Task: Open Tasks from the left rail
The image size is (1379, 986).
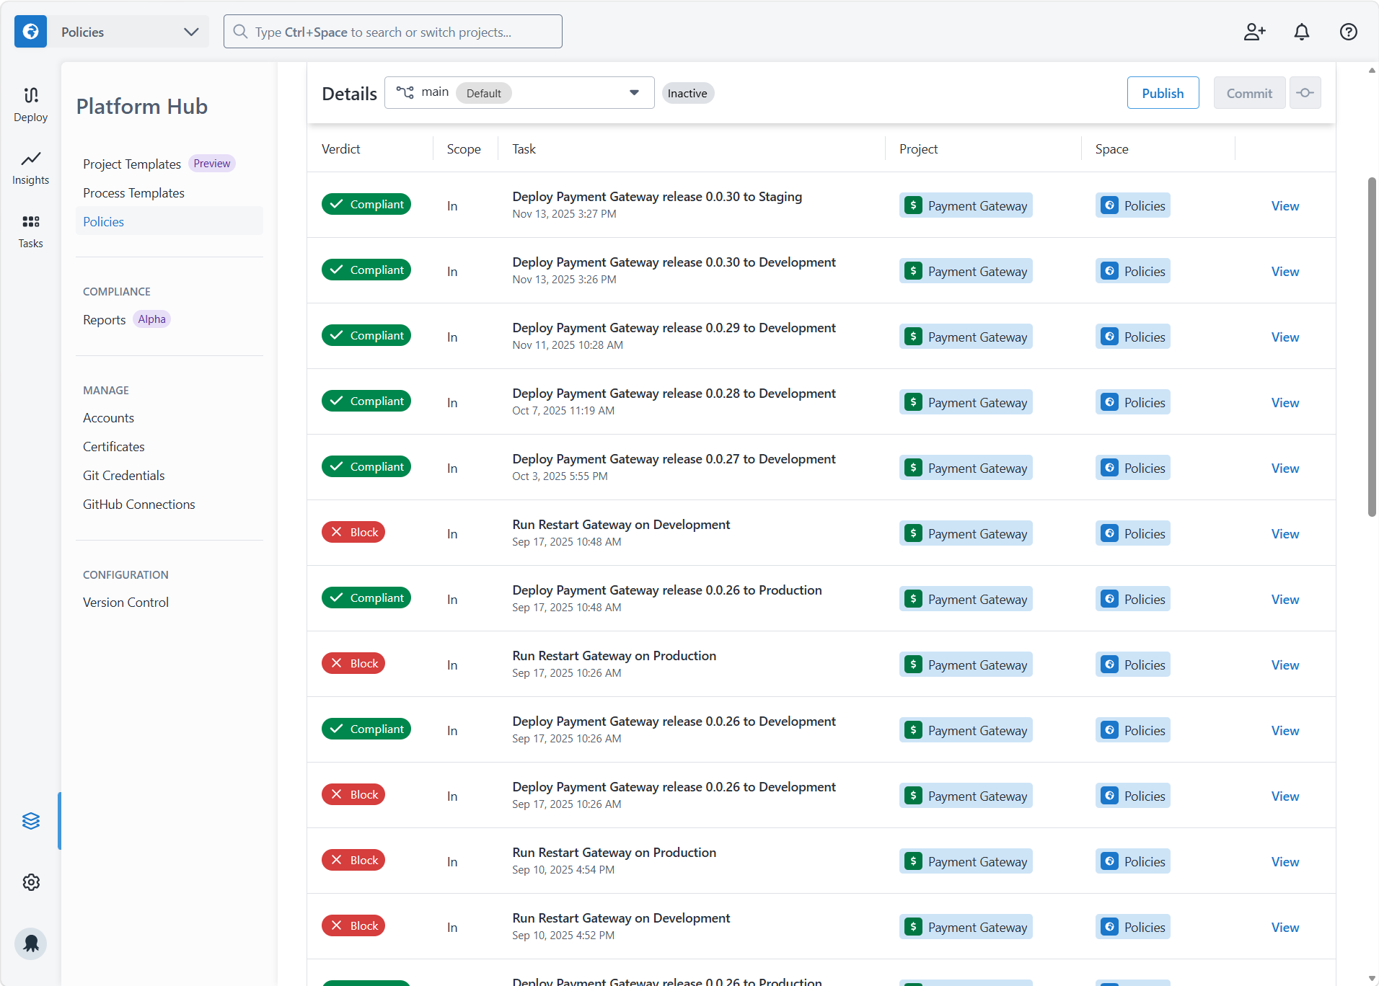Action: (x=30, y=231)
